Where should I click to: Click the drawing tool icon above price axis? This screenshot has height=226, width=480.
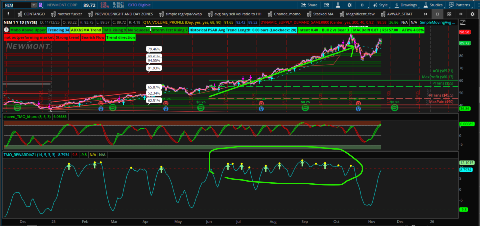pos(463,22)
